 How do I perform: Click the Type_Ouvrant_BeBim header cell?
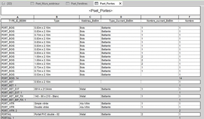[x=121, y=21]
